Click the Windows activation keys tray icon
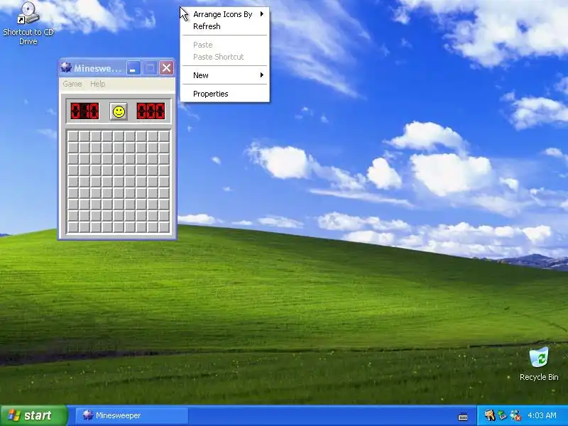568x426 pixels. (490, 415)
